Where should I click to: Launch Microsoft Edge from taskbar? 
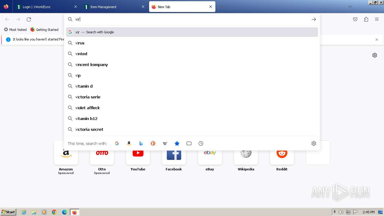point(64,212)
